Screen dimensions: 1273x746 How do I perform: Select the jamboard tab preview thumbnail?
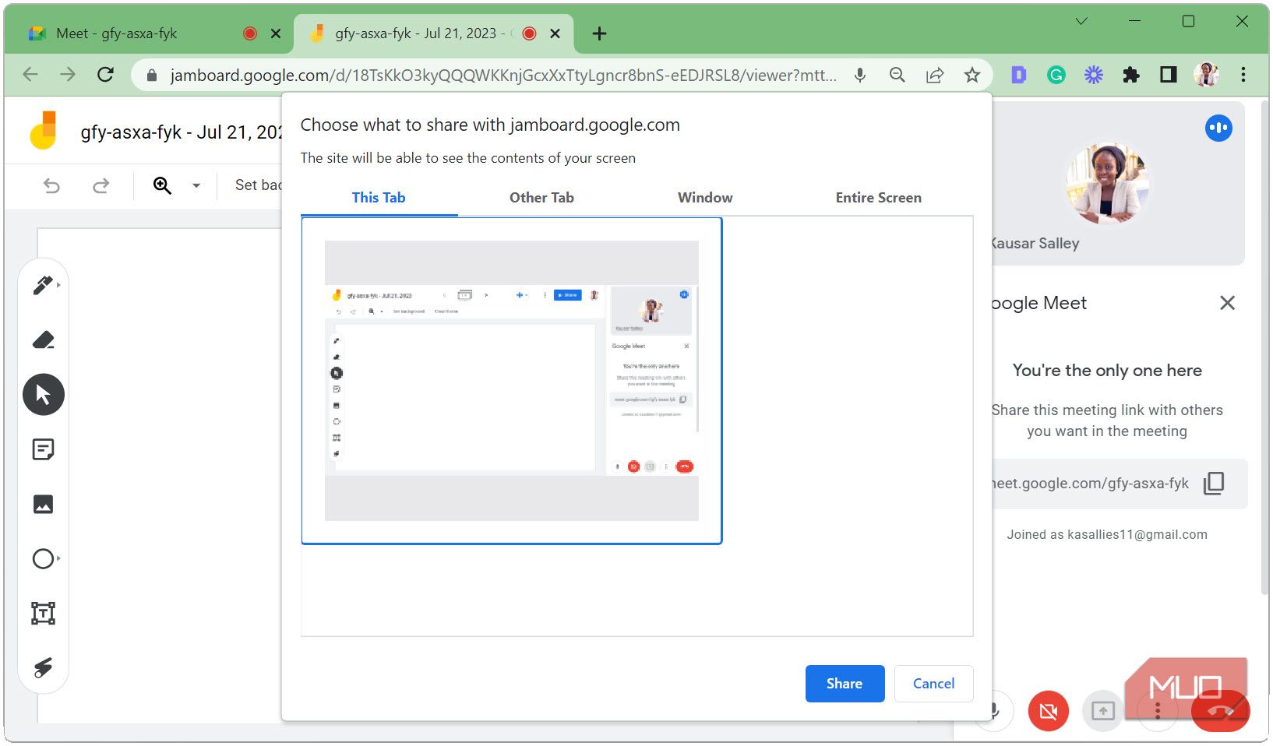click(512, 380)
